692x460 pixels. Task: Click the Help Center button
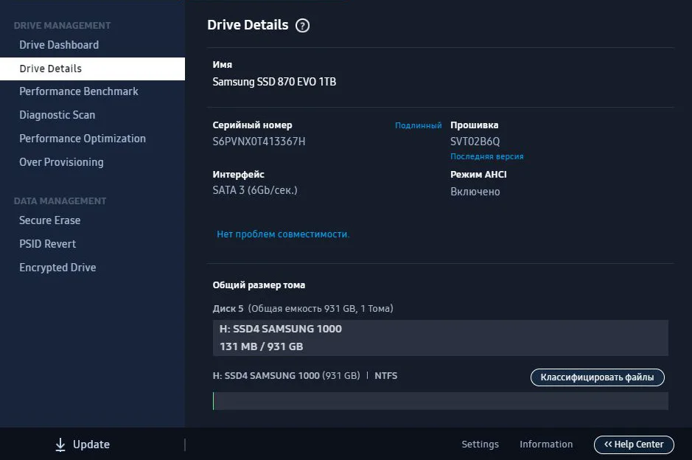click(634, 445)
